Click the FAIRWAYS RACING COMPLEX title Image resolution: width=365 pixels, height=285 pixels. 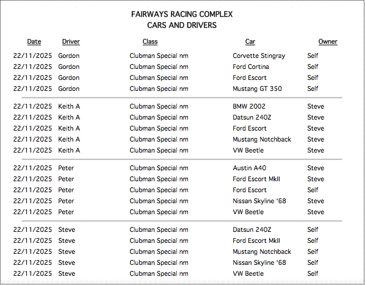click(182, 14)
